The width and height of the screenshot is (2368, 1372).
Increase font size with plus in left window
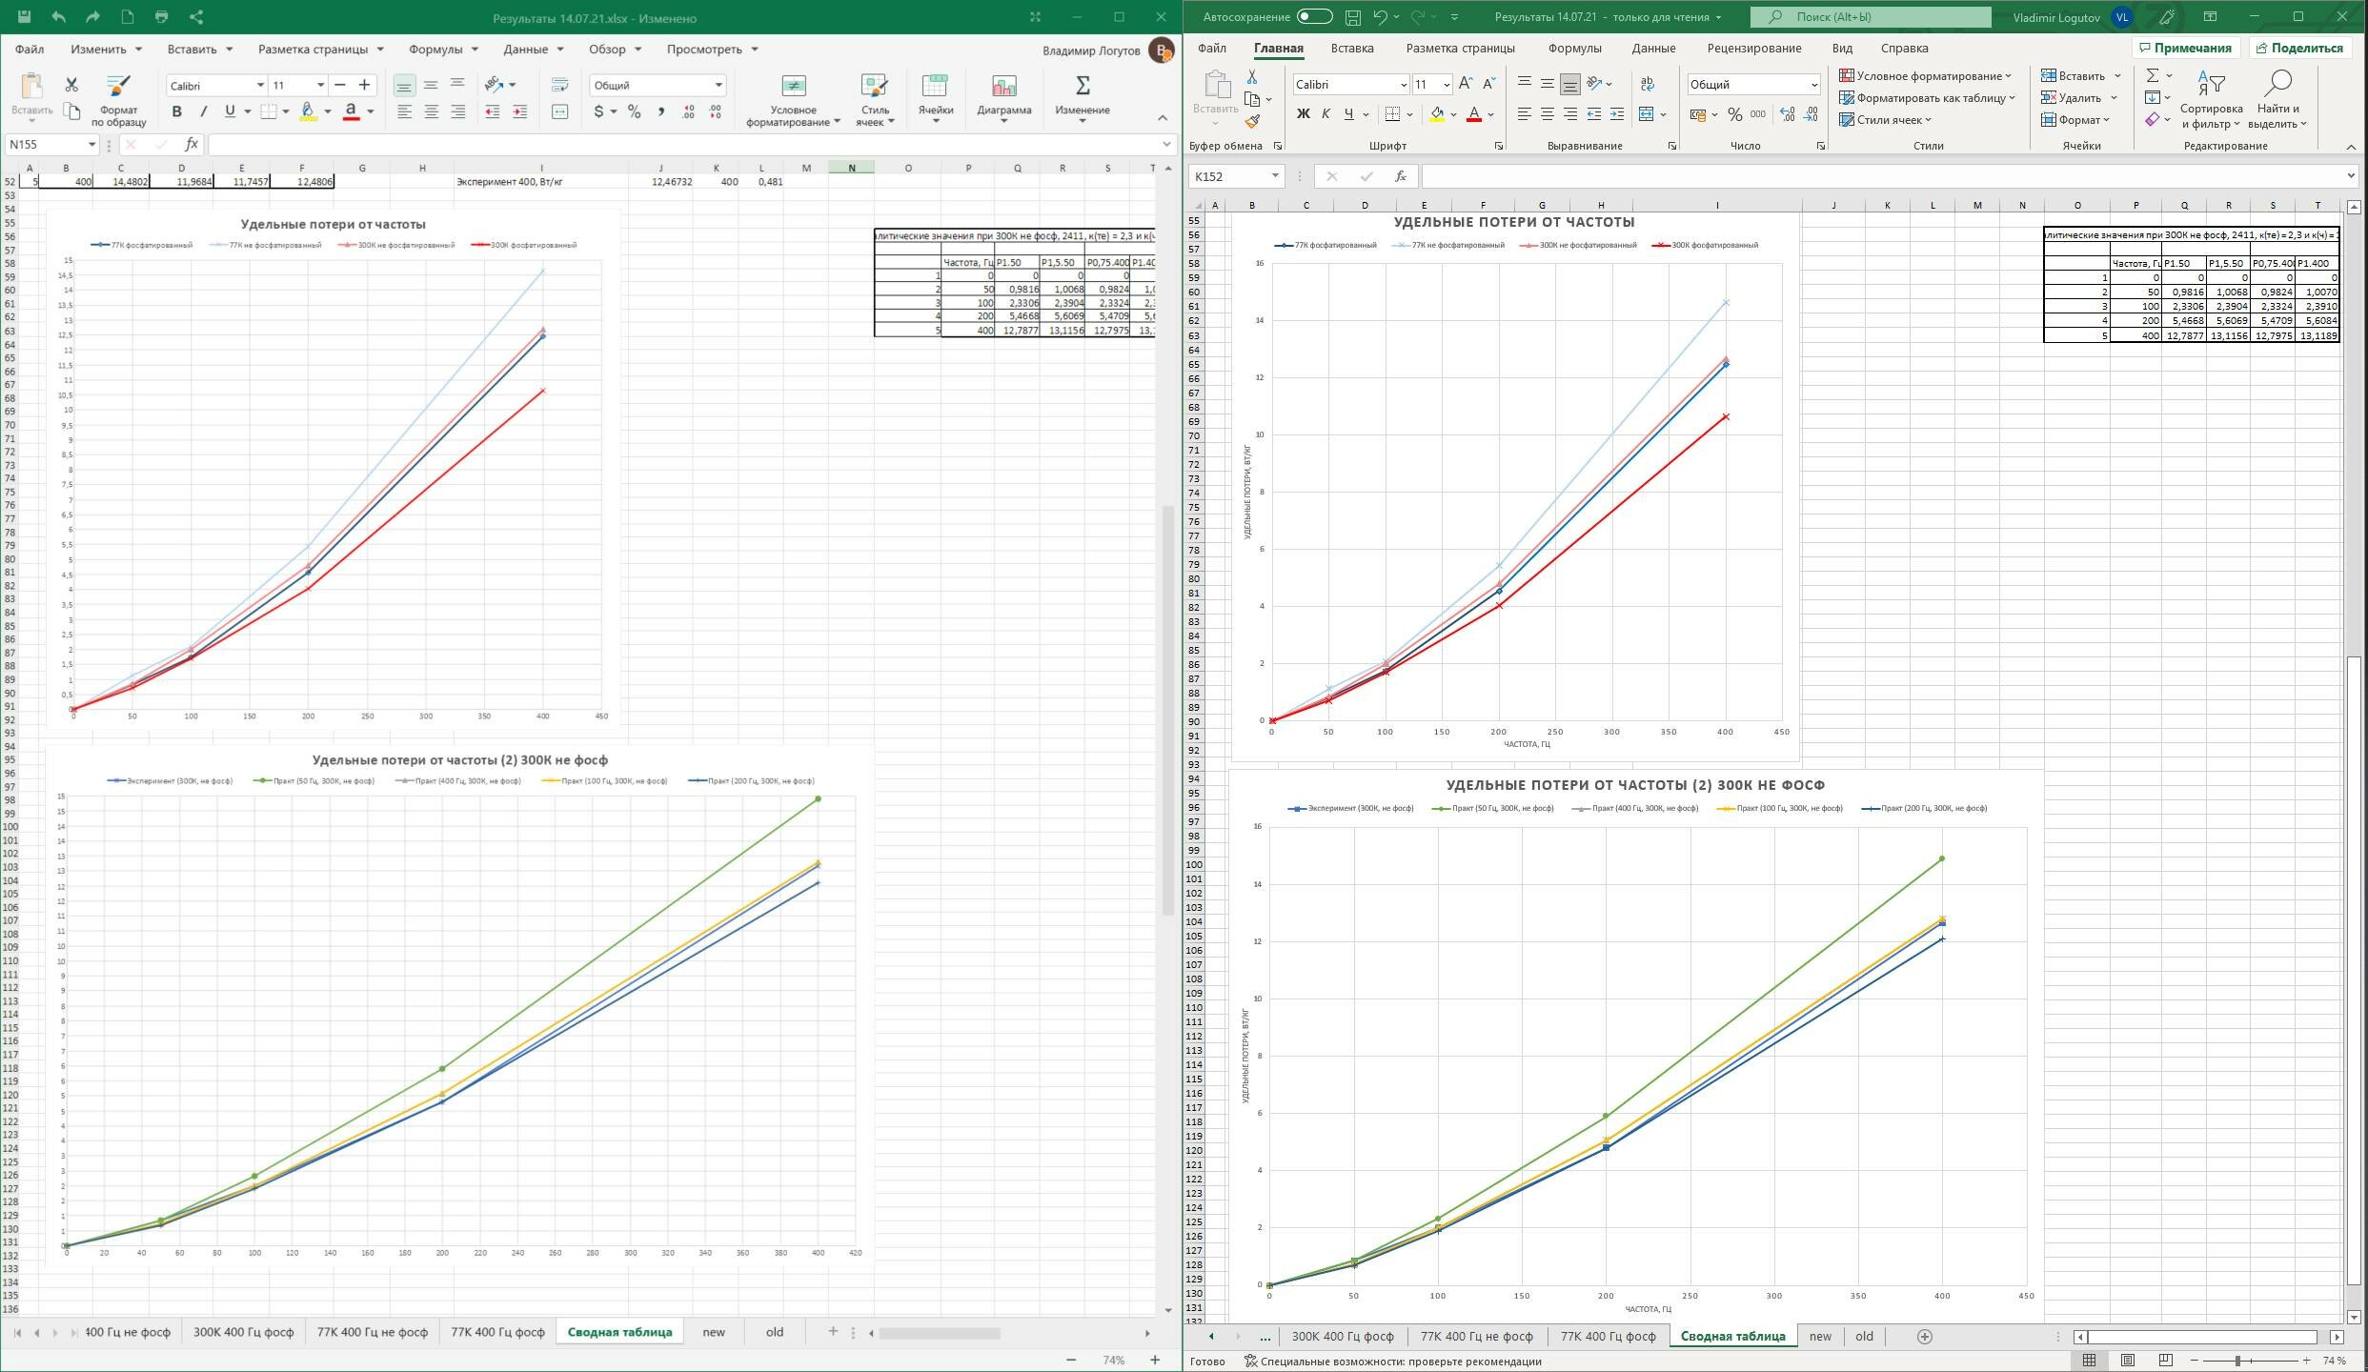tap(364, 85)
